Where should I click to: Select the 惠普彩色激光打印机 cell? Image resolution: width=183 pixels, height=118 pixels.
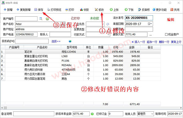[42, 65]
